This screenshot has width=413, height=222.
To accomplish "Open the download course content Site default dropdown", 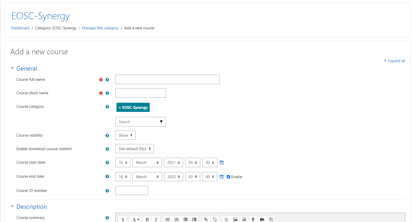I will 135,149.
